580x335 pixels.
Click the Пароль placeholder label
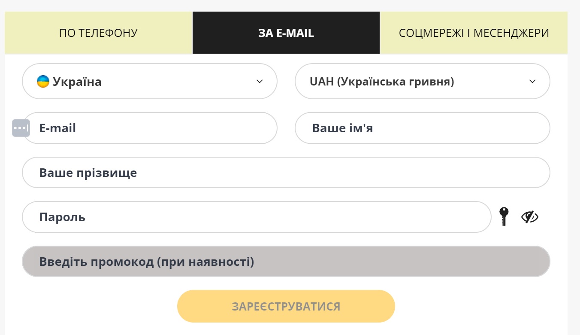pos(62,217)
